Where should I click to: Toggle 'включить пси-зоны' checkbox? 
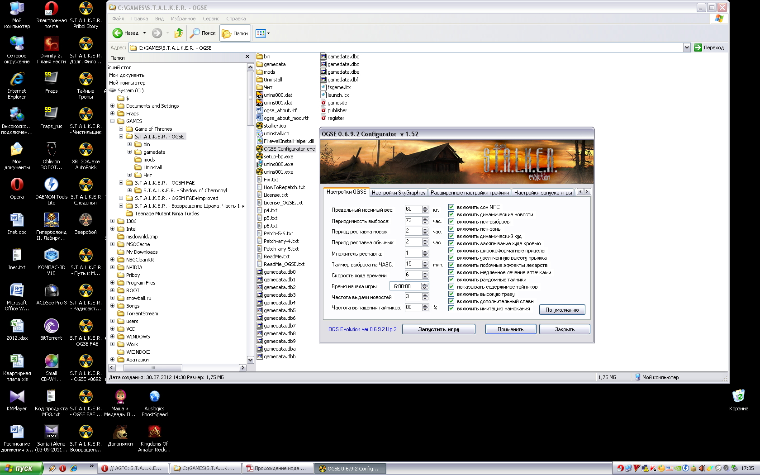(451, 229)
